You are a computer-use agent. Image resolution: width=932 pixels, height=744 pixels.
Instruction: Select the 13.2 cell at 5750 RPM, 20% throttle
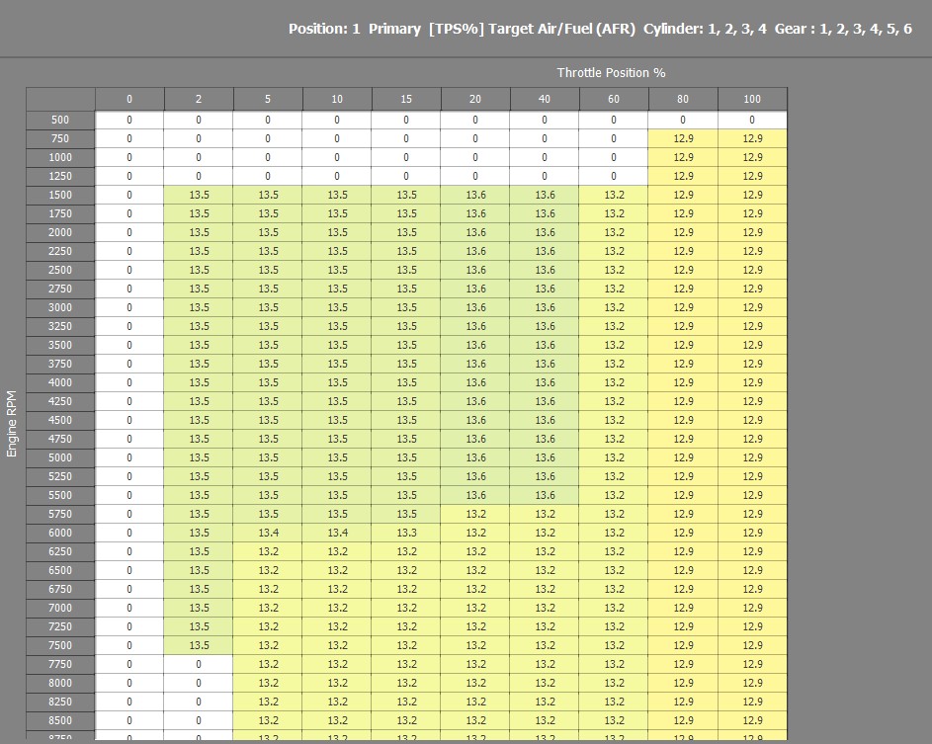[x=475, y=514]
